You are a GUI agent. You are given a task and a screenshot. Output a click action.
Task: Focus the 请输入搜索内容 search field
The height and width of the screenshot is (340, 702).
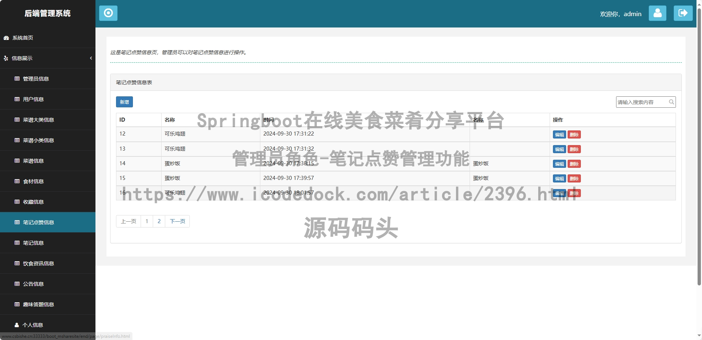pyautogui.click(x=642, y=102)
